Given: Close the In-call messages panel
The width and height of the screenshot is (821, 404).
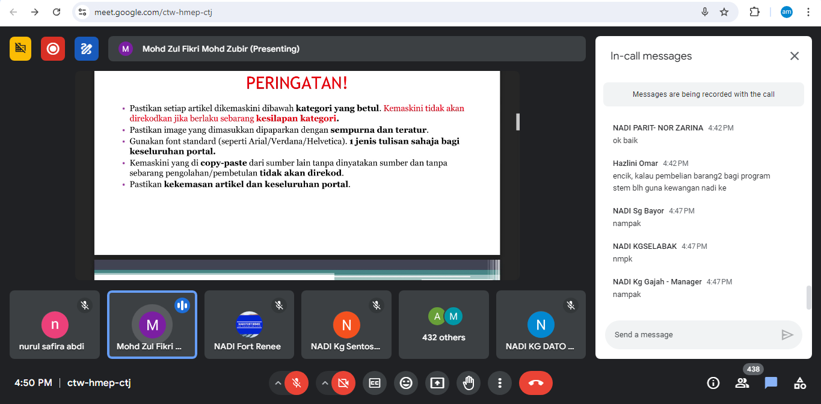Looking at the screenshot, I should 795,56.
